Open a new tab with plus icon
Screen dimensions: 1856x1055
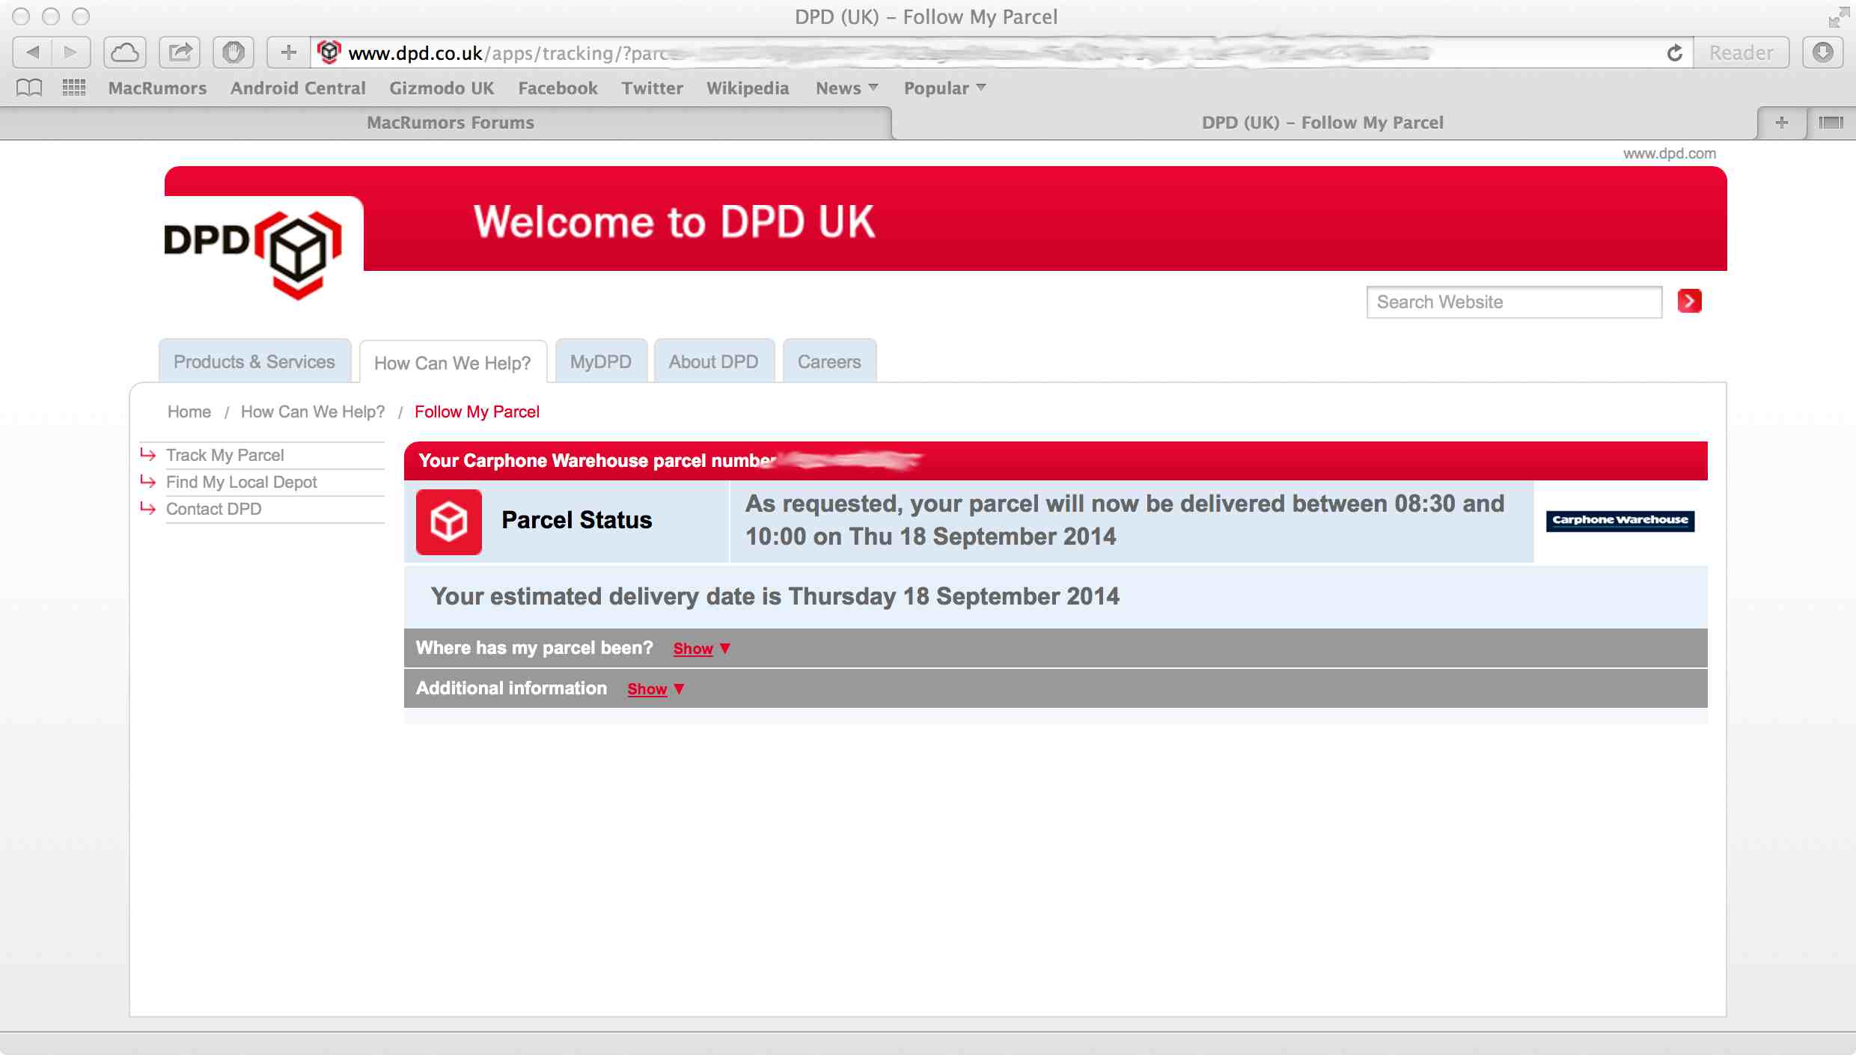[x=1782, y=123]
